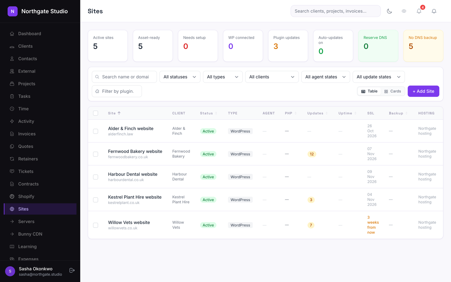Check the Kestrel Plant Hire row

(96, 200)
